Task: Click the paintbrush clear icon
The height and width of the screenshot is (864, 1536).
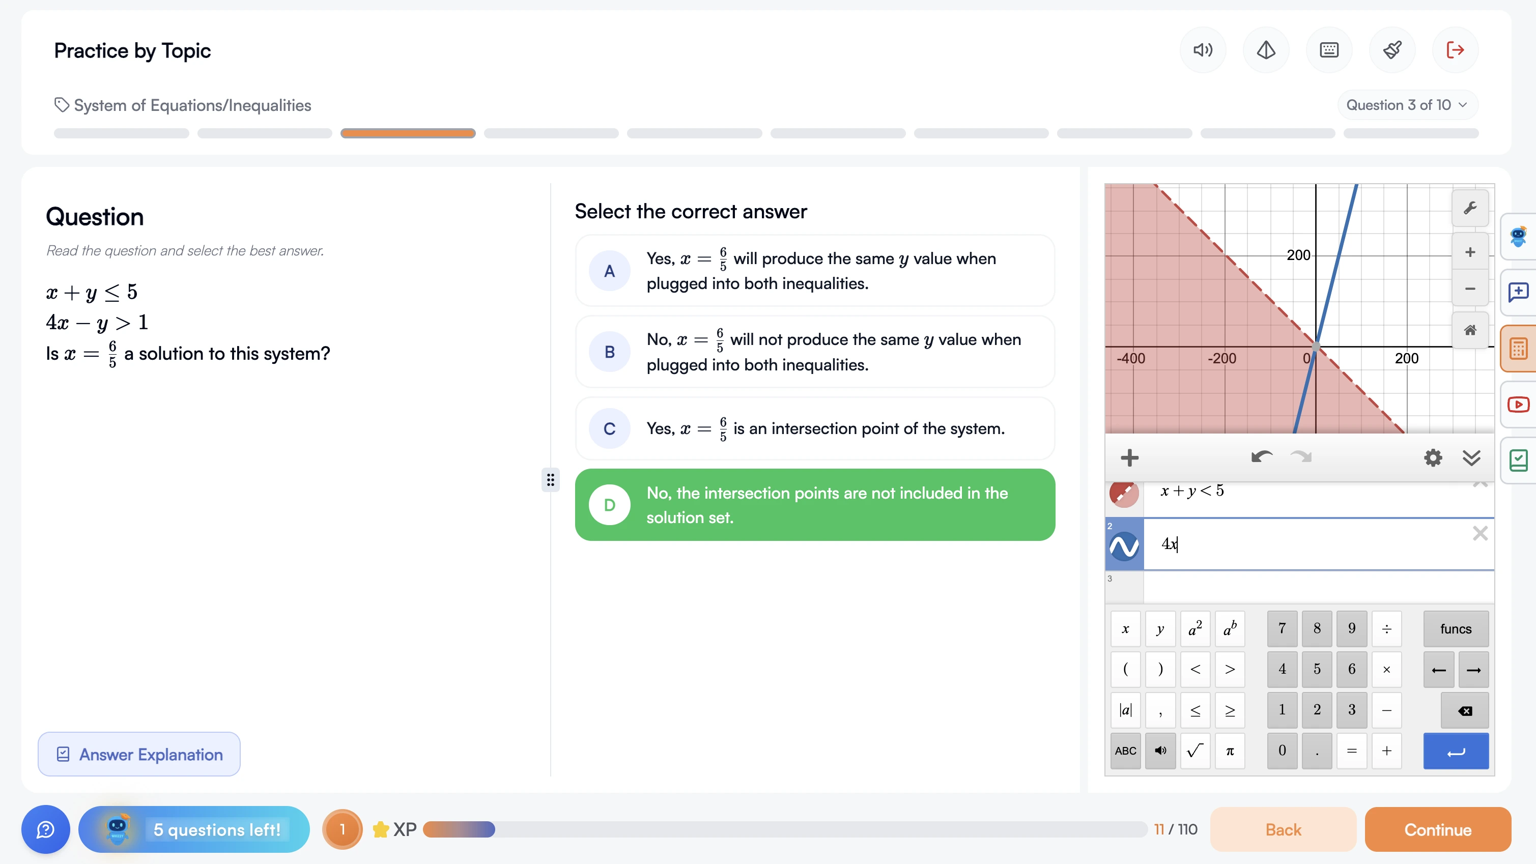Action: click(x=1393, y=49)
